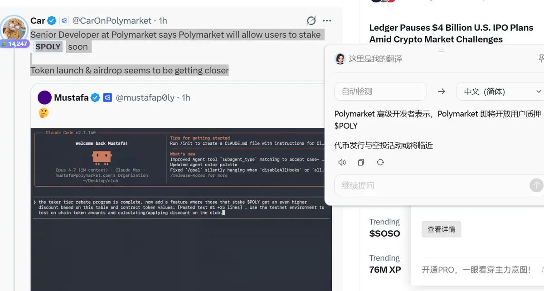Open the @mustafap0ly handle

coord(146,97)
